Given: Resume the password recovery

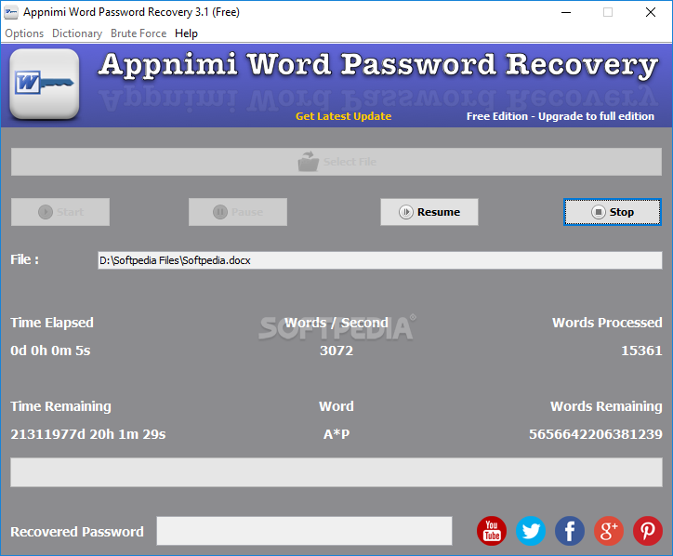Looking at the screenshot, I should (x=429, y=212).
